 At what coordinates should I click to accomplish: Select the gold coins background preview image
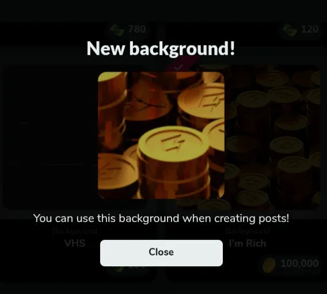161,135
